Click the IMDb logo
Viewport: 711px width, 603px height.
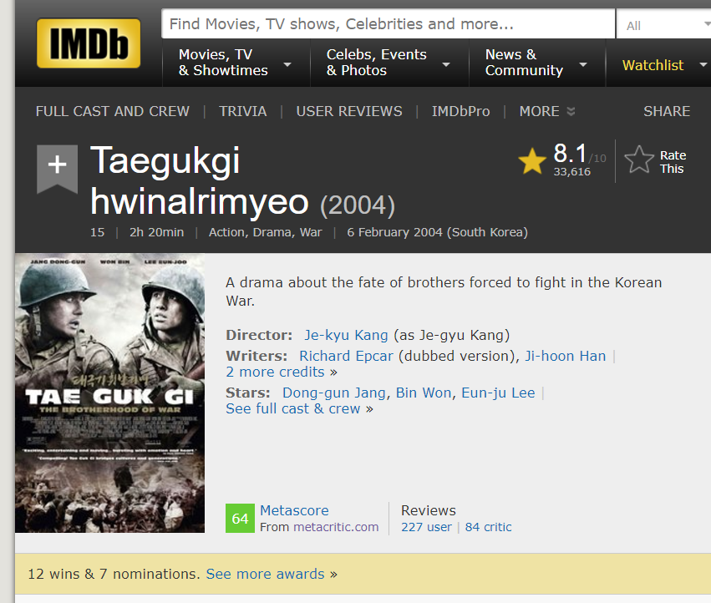[x=88, y=43]
